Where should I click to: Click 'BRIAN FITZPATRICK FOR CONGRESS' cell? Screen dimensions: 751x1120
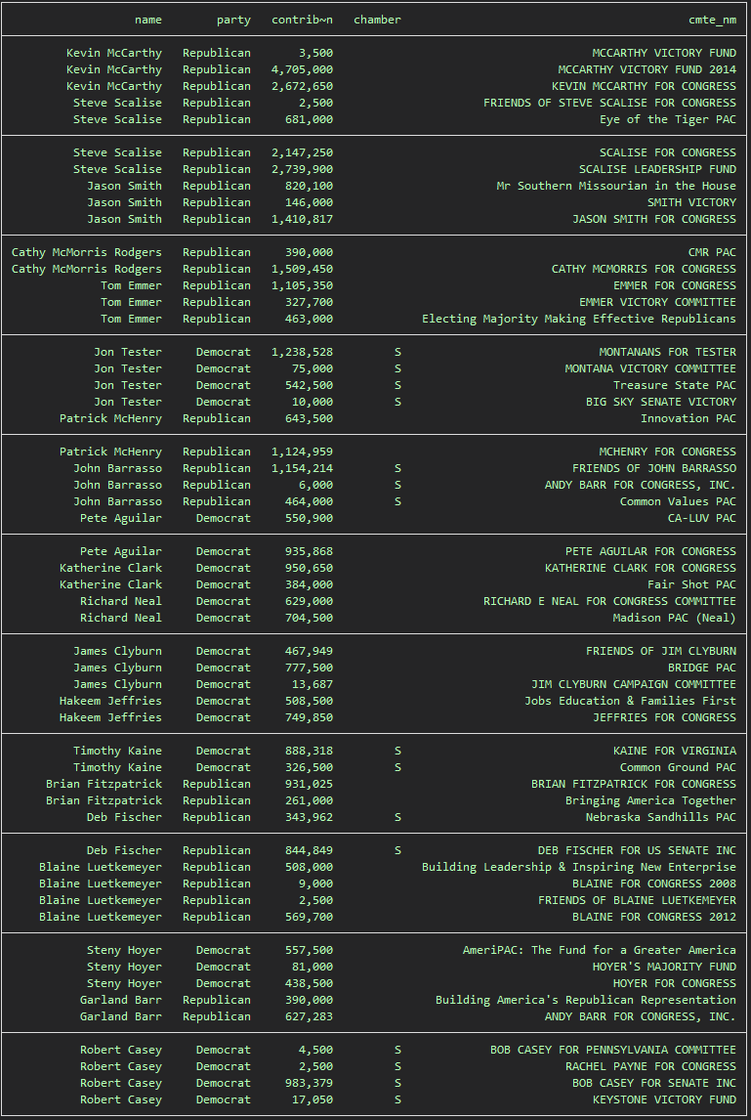click(633, 784)
